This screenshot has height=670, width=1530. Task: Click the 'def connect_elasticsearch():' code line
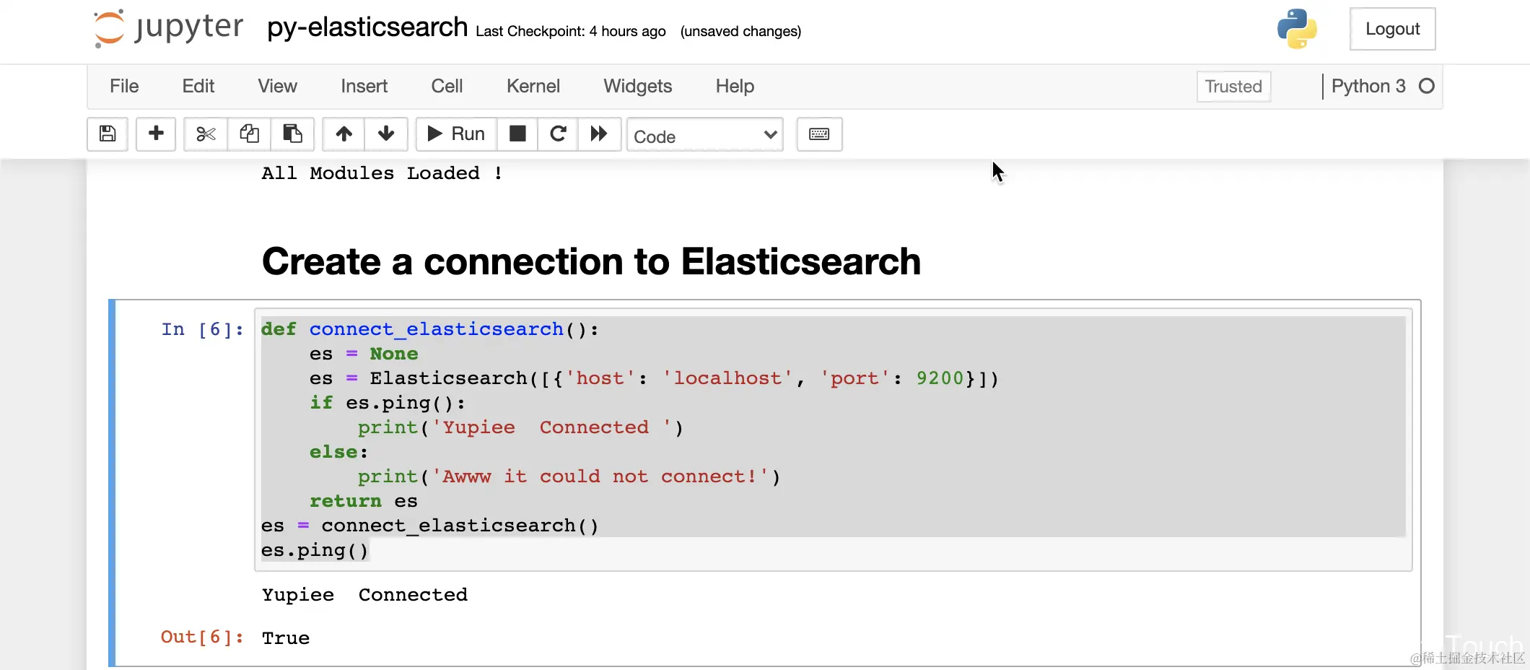point(429,329)
